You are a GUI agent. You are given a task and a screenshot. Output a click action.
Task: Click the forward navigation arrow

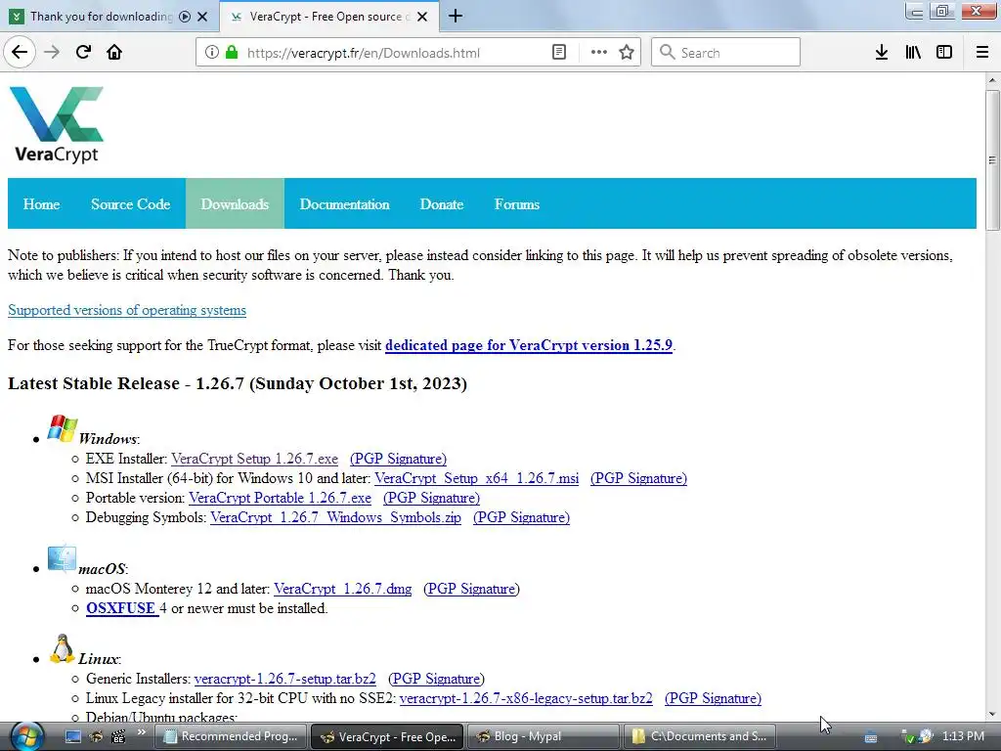click(x=52, y=52)
